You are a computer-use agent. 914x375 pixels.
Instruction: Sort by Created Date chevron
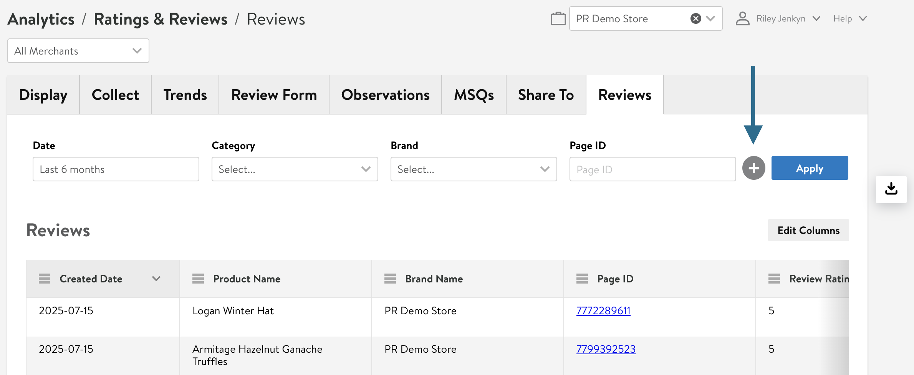156,279
